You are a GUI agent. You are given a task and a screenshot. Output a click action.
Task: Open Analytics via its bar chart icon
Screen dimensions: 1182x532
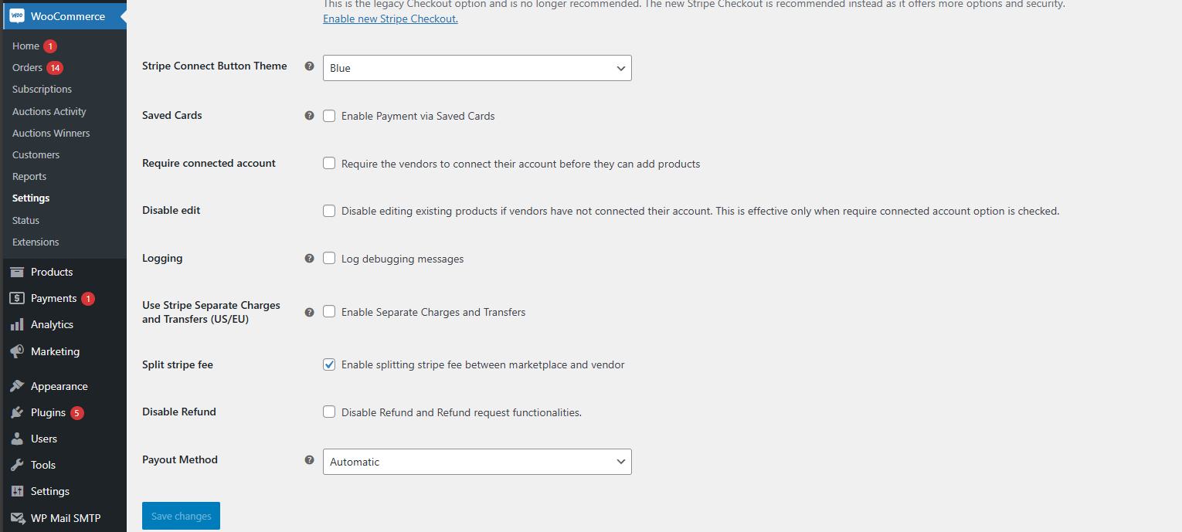(17, 324)
